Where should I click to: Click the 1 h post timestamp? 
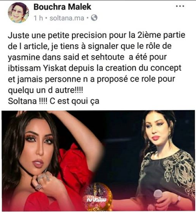tap(38, 18)
